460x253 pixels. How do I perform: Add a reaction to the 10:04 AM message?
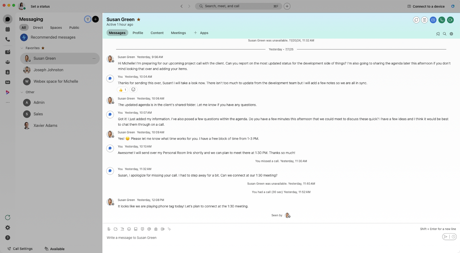[133, 90]
